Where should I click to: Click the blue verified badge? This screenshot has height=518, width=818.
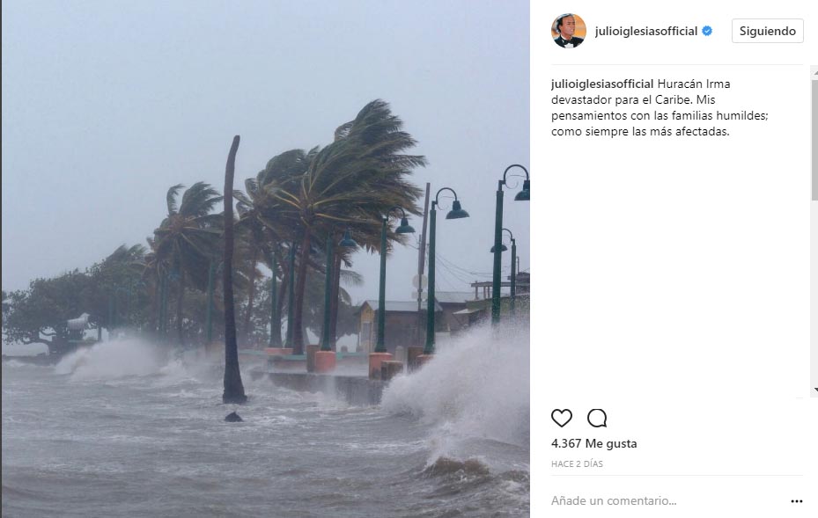[707, 32]
